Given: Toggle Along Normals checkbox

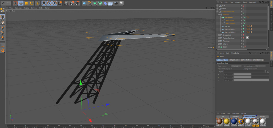Looking at the screenshot, I should (x=256, y=69).
